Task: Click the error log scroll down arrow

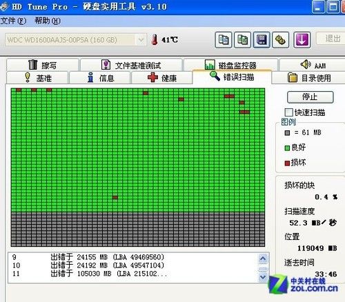Action: pyautogui.click(x=263, y=276)
